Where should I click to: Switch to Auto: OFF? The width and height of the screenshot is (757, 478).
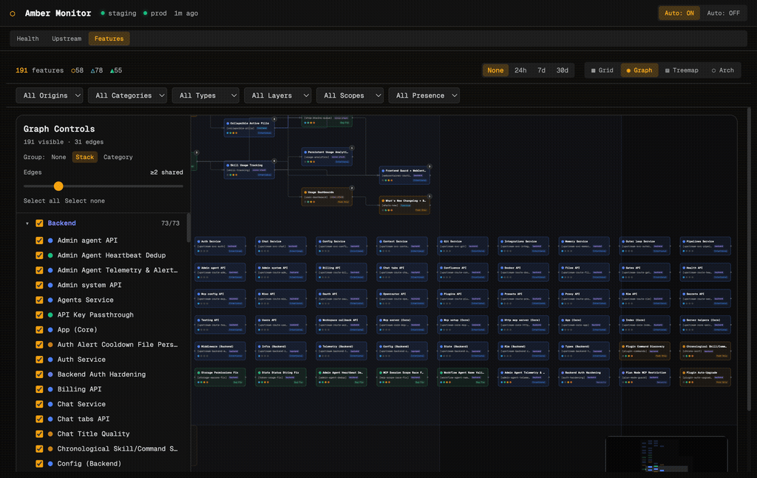pyautogui.click(x=723, y=13)
